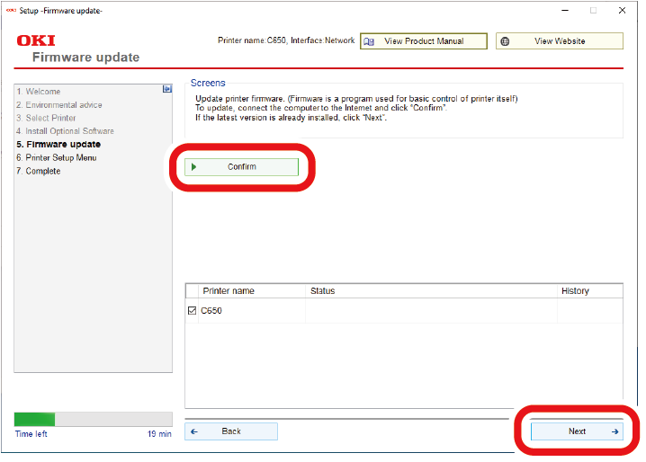Click the globe icon on View Website

click(506, 41)
